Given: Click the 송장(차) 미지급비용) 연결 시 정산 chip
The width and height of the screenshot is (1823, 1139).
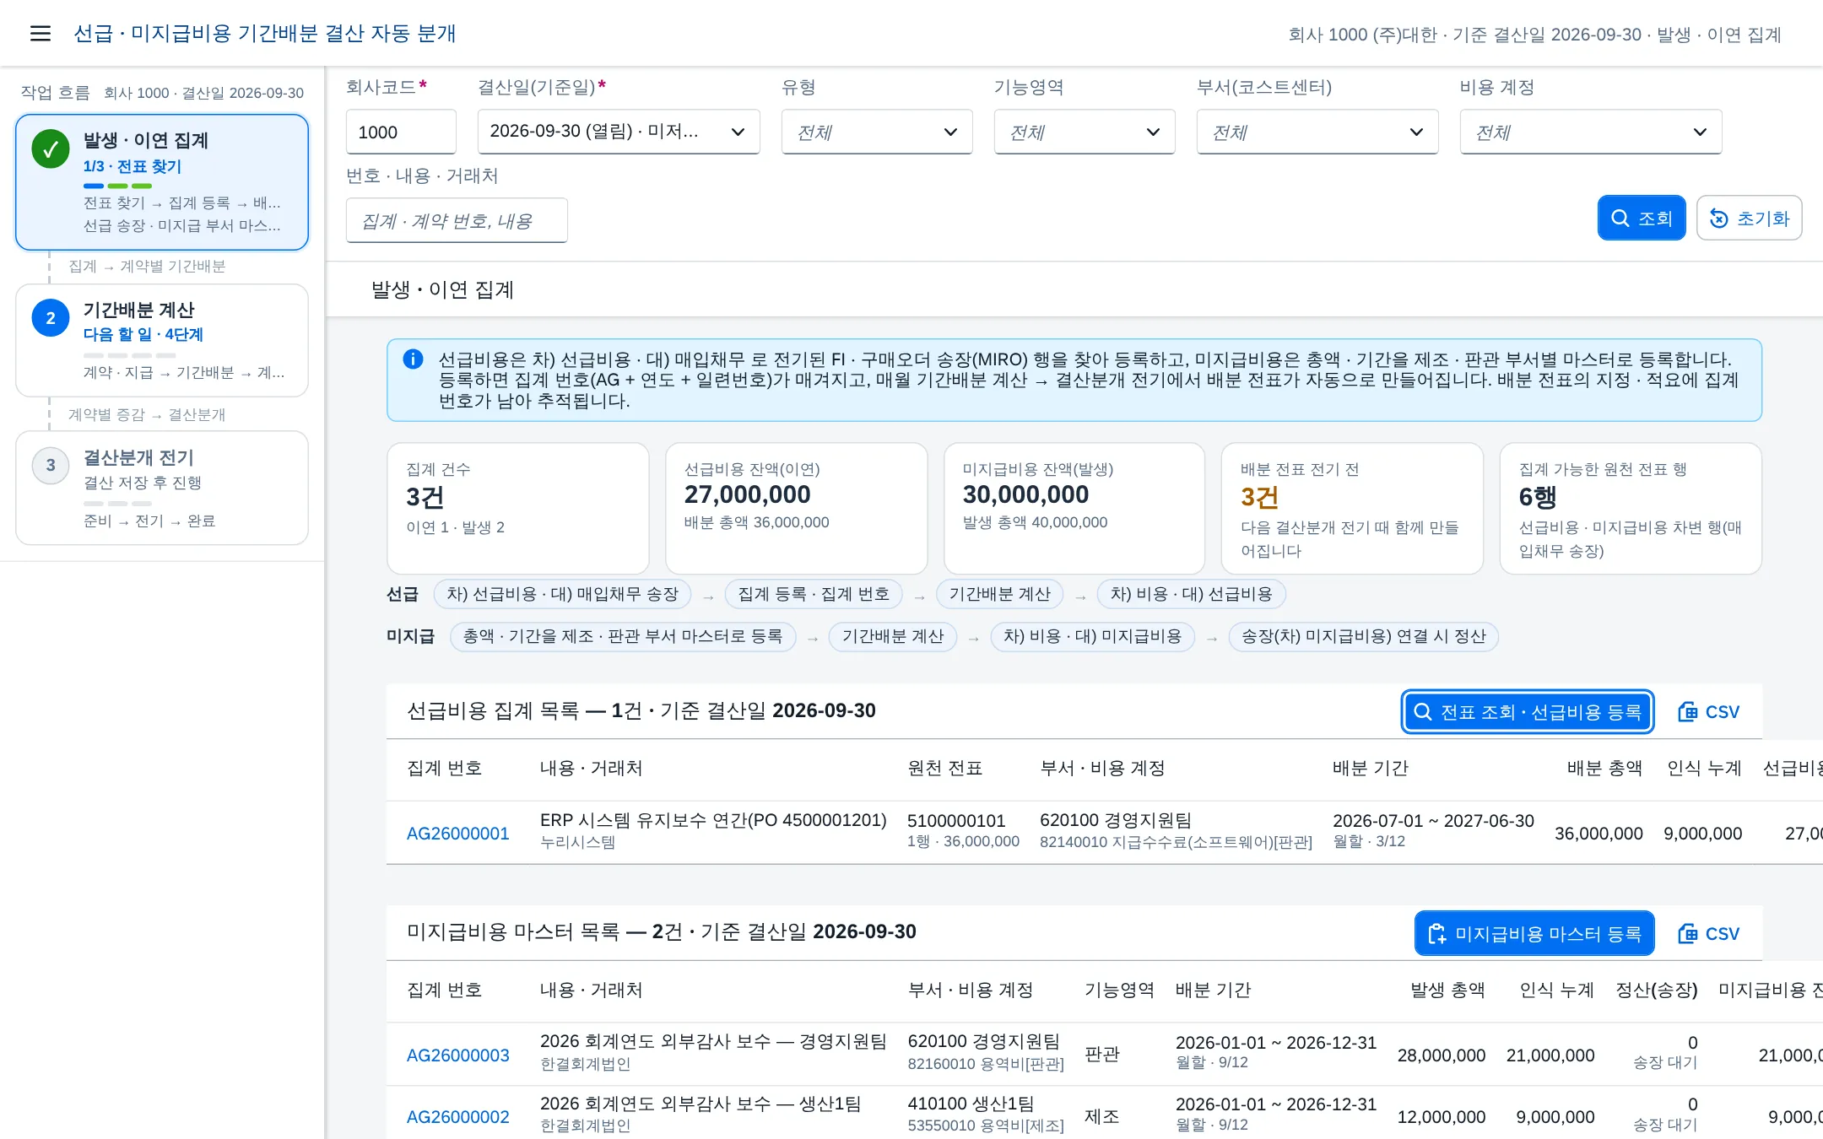Looking at the screenshot, I should pos(1363,636).
